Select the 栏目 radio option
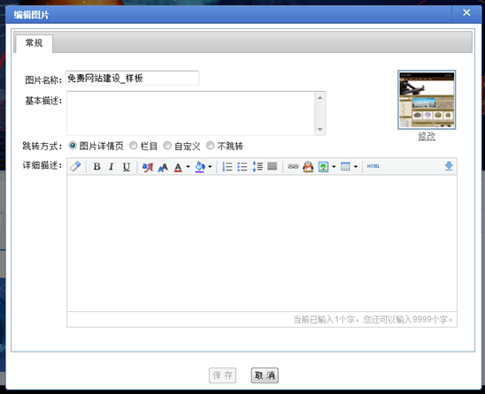This screenshot has height=394, width=485. (134, 145)
